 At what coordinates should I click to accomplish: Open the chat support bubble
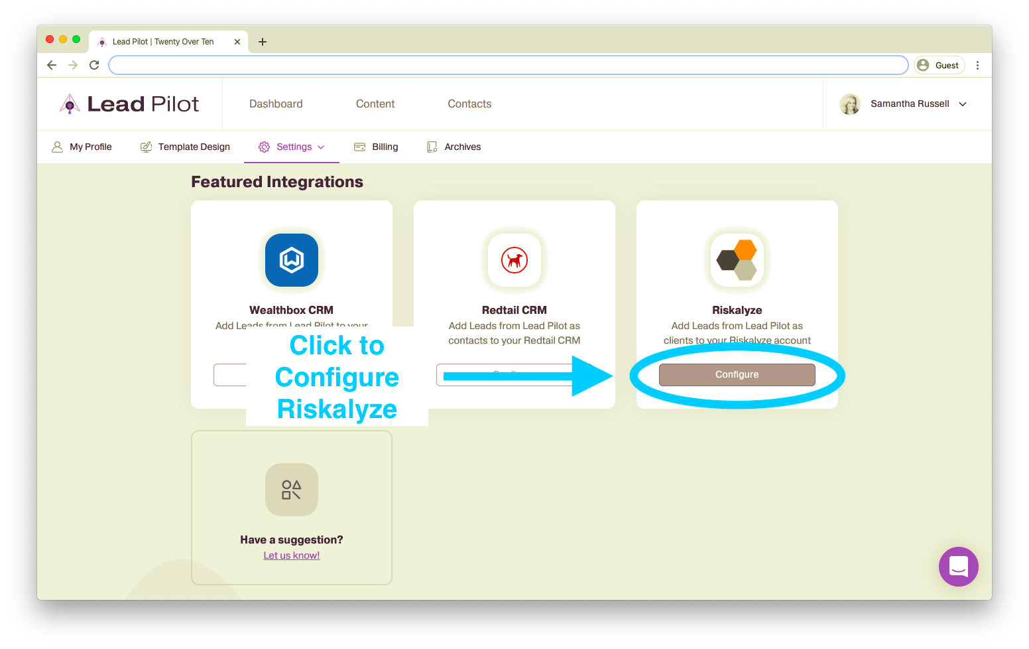pyautogui.click(x=959, y=567)
